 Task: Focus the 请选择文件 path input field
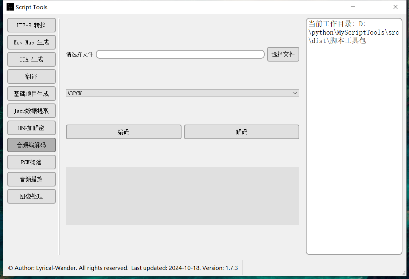180,54
